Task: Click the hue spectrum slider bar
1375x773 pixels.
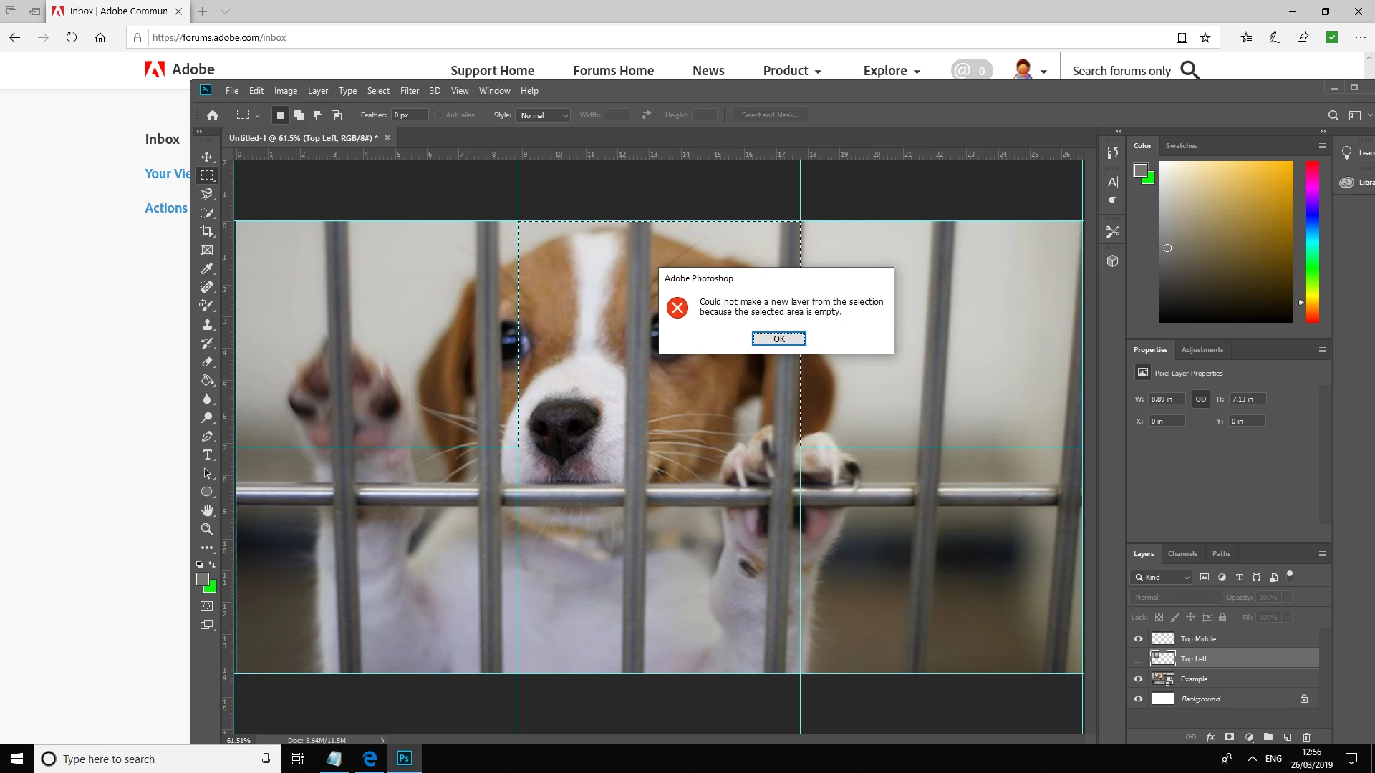Action: [x=1311, y=241]
